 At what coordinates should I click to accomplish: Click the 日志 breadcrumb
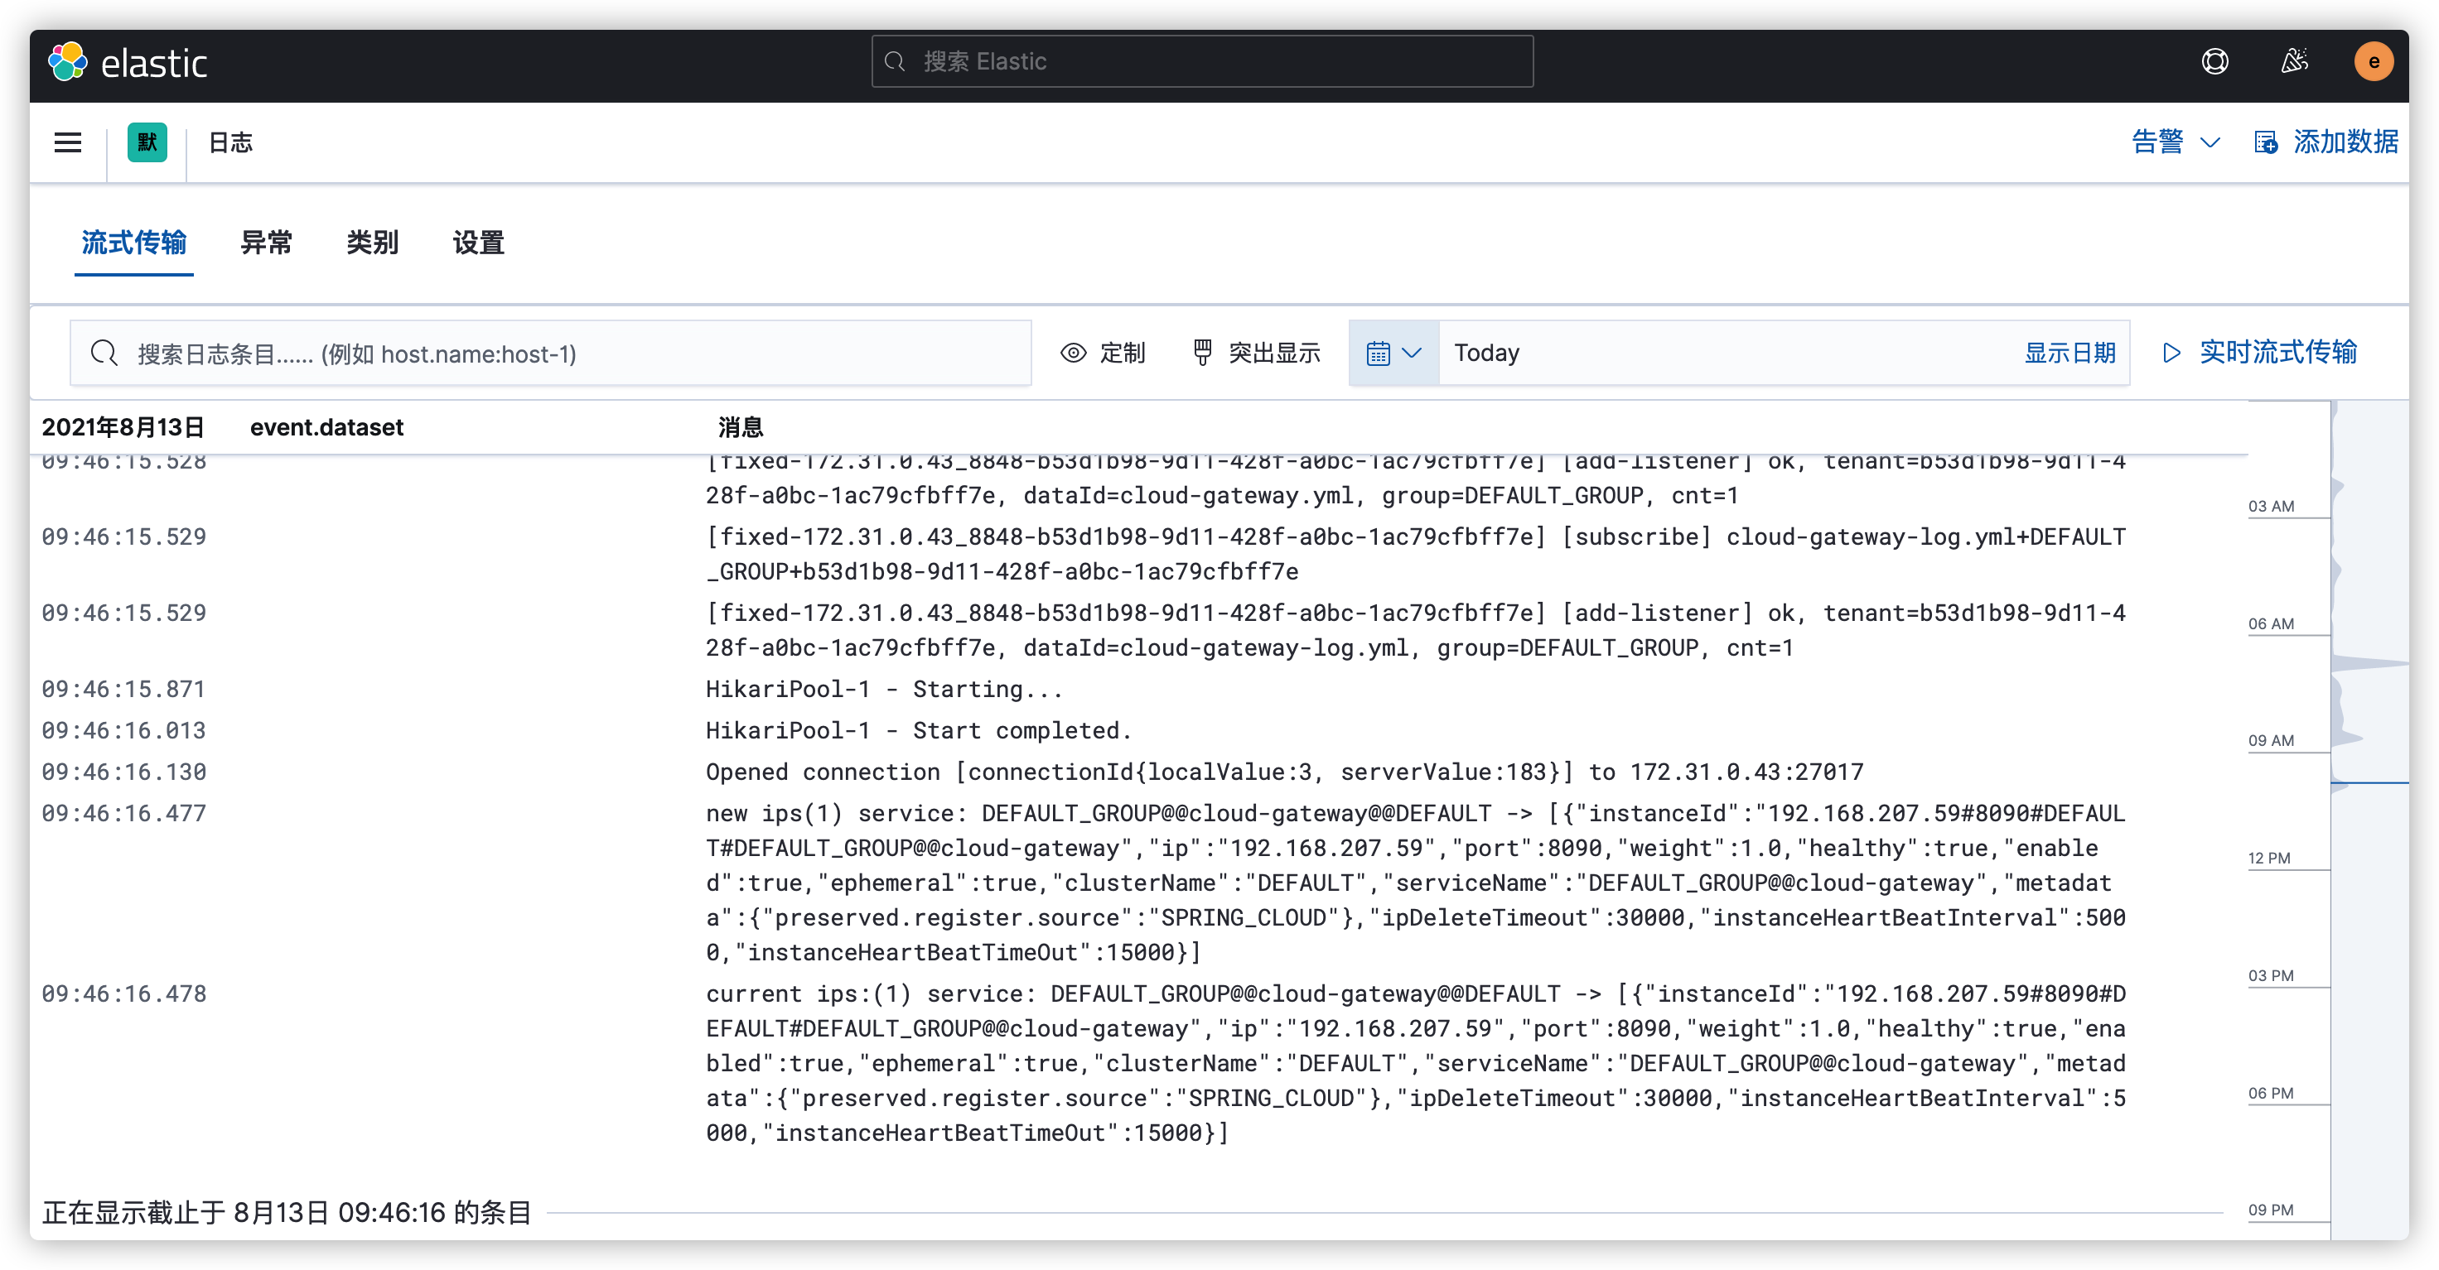(x=230, y=142)
